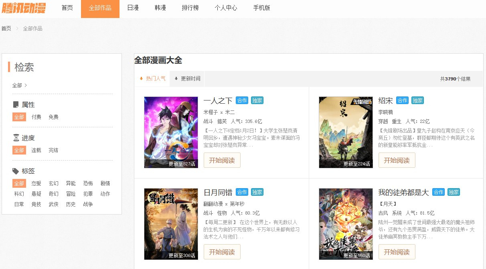Screen dimensions: 486x269
Task: Open the 排行榜 tab
Action: [190, 8]
